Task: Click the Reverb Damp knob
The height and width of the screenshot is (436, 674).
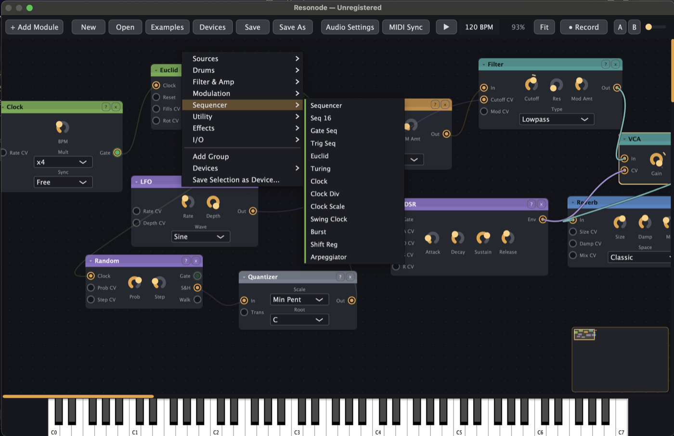Action: (645, 222)
